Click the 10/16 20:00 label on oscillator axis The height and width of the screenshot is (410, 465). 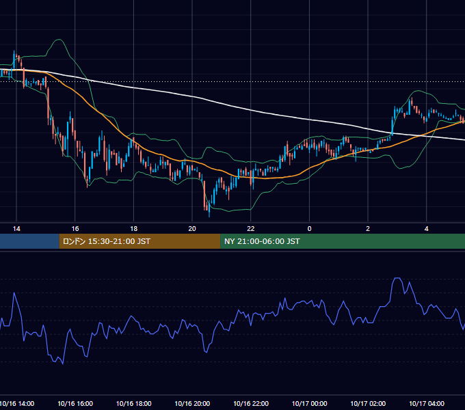192,403
